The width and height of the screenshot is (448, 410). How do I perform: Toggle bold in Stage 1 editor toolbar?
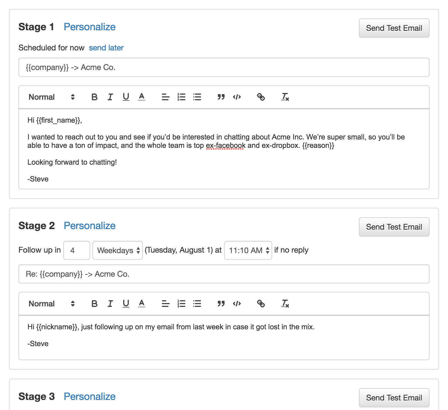[x=94, y=97]
